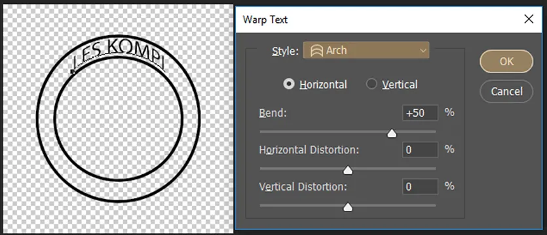The image size is (547, 235).
Task: Click the Horizontal Distortion value field
Action: [420, 150]
